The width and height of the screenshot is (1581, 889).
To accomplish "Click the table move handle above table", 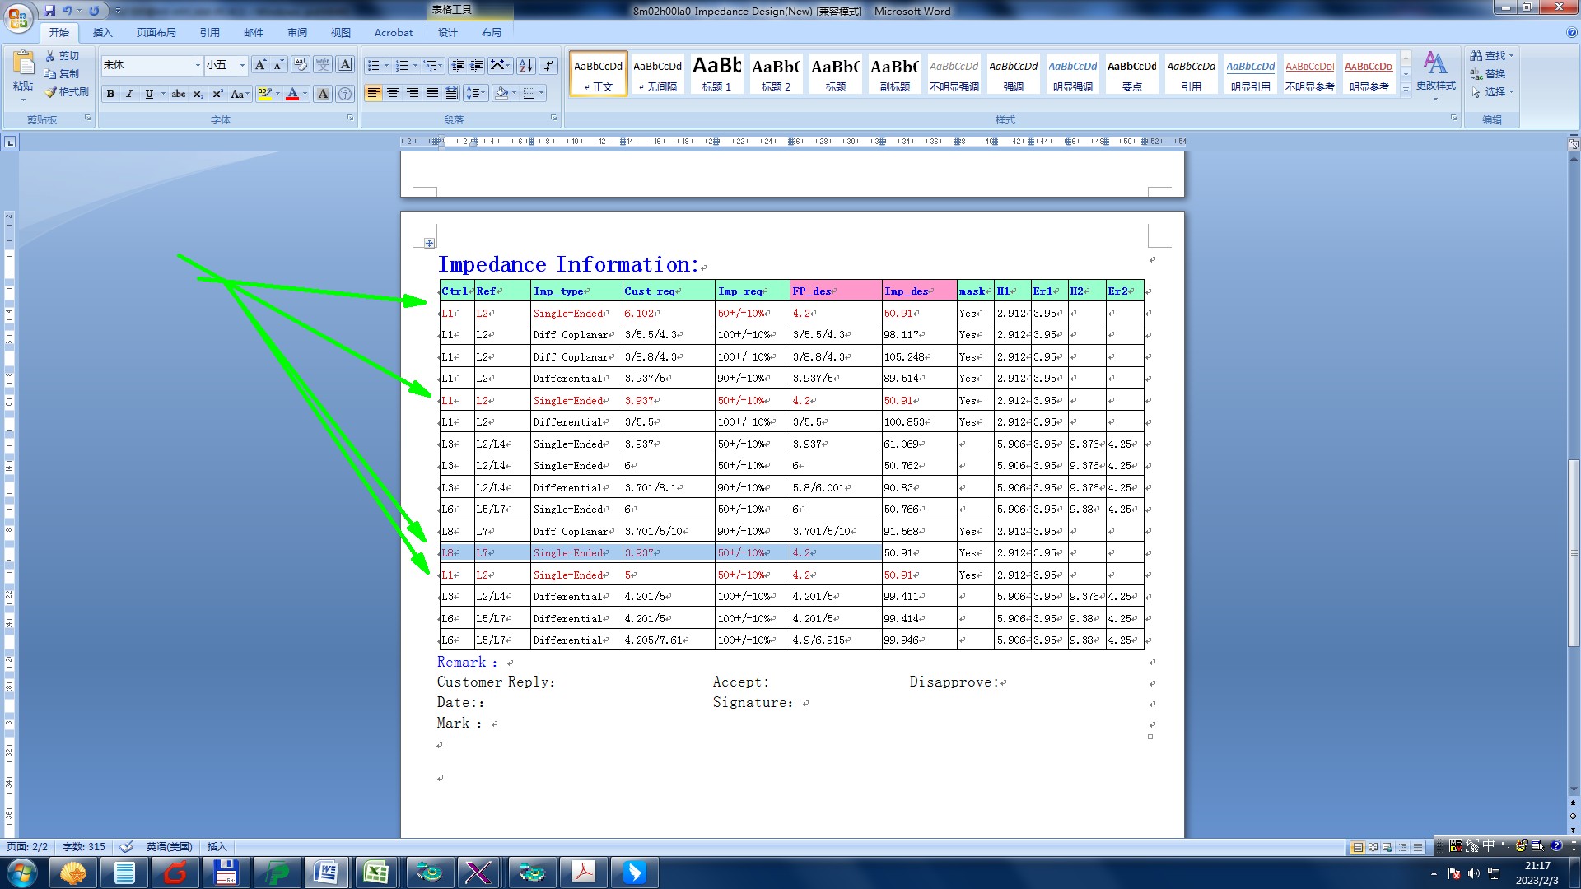I will [x=429, y=243].
